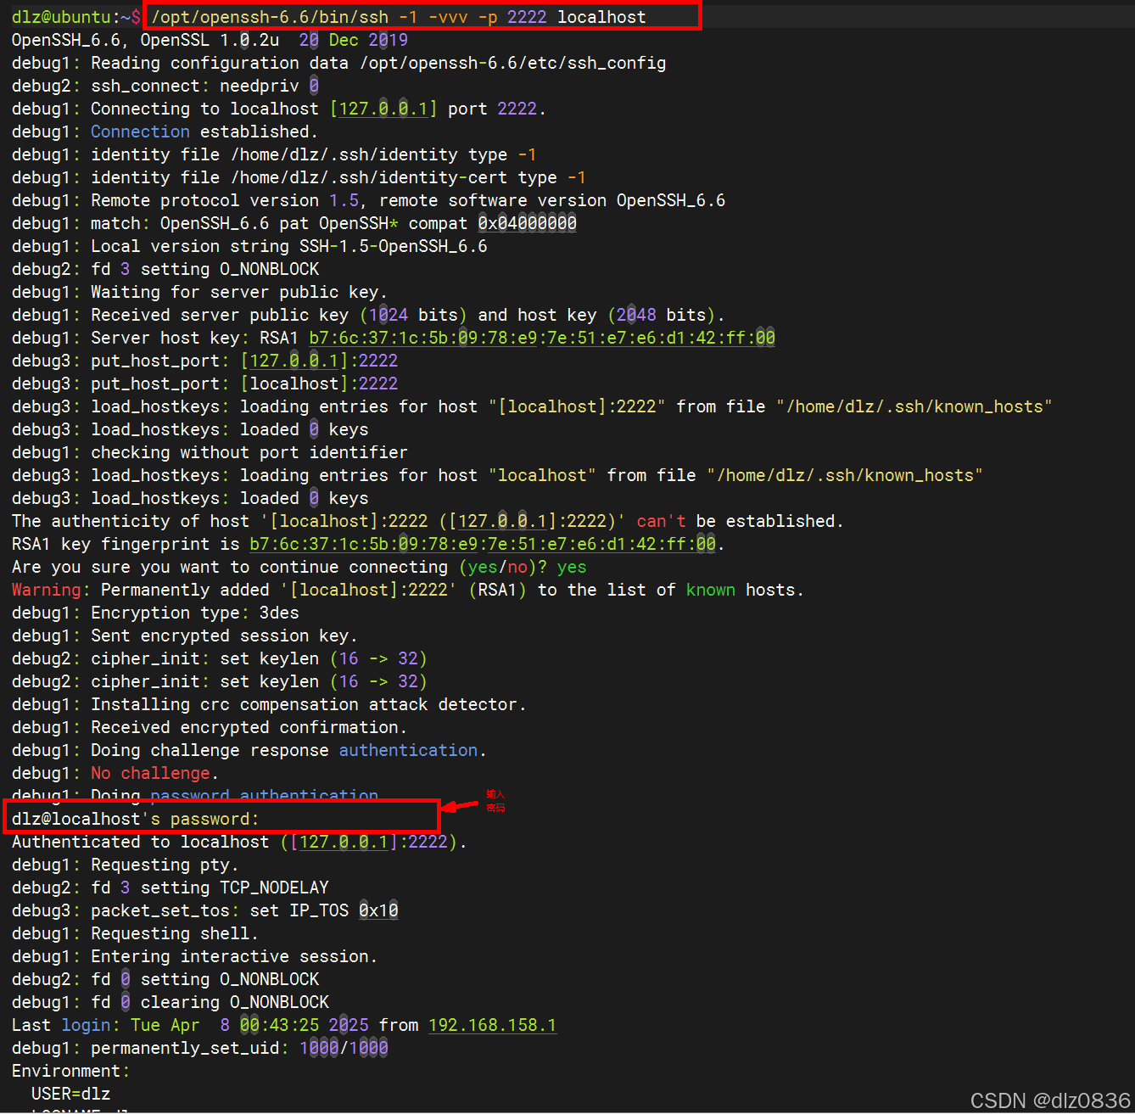The height and width of the screenshot is (1120, 1135).
Task: Click the IP address 127.0.0.1 in the Connecting line
Action: (x=383, y=109)
